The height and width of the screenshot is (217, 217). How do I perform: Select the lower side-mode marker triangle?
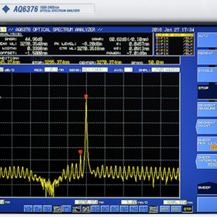[x=80, y=152]
